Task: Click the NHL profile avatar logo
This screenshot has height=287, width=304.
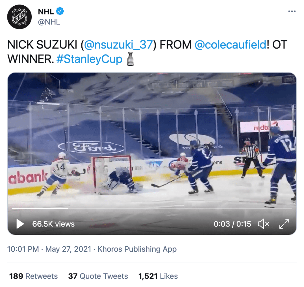Action: 19,17
